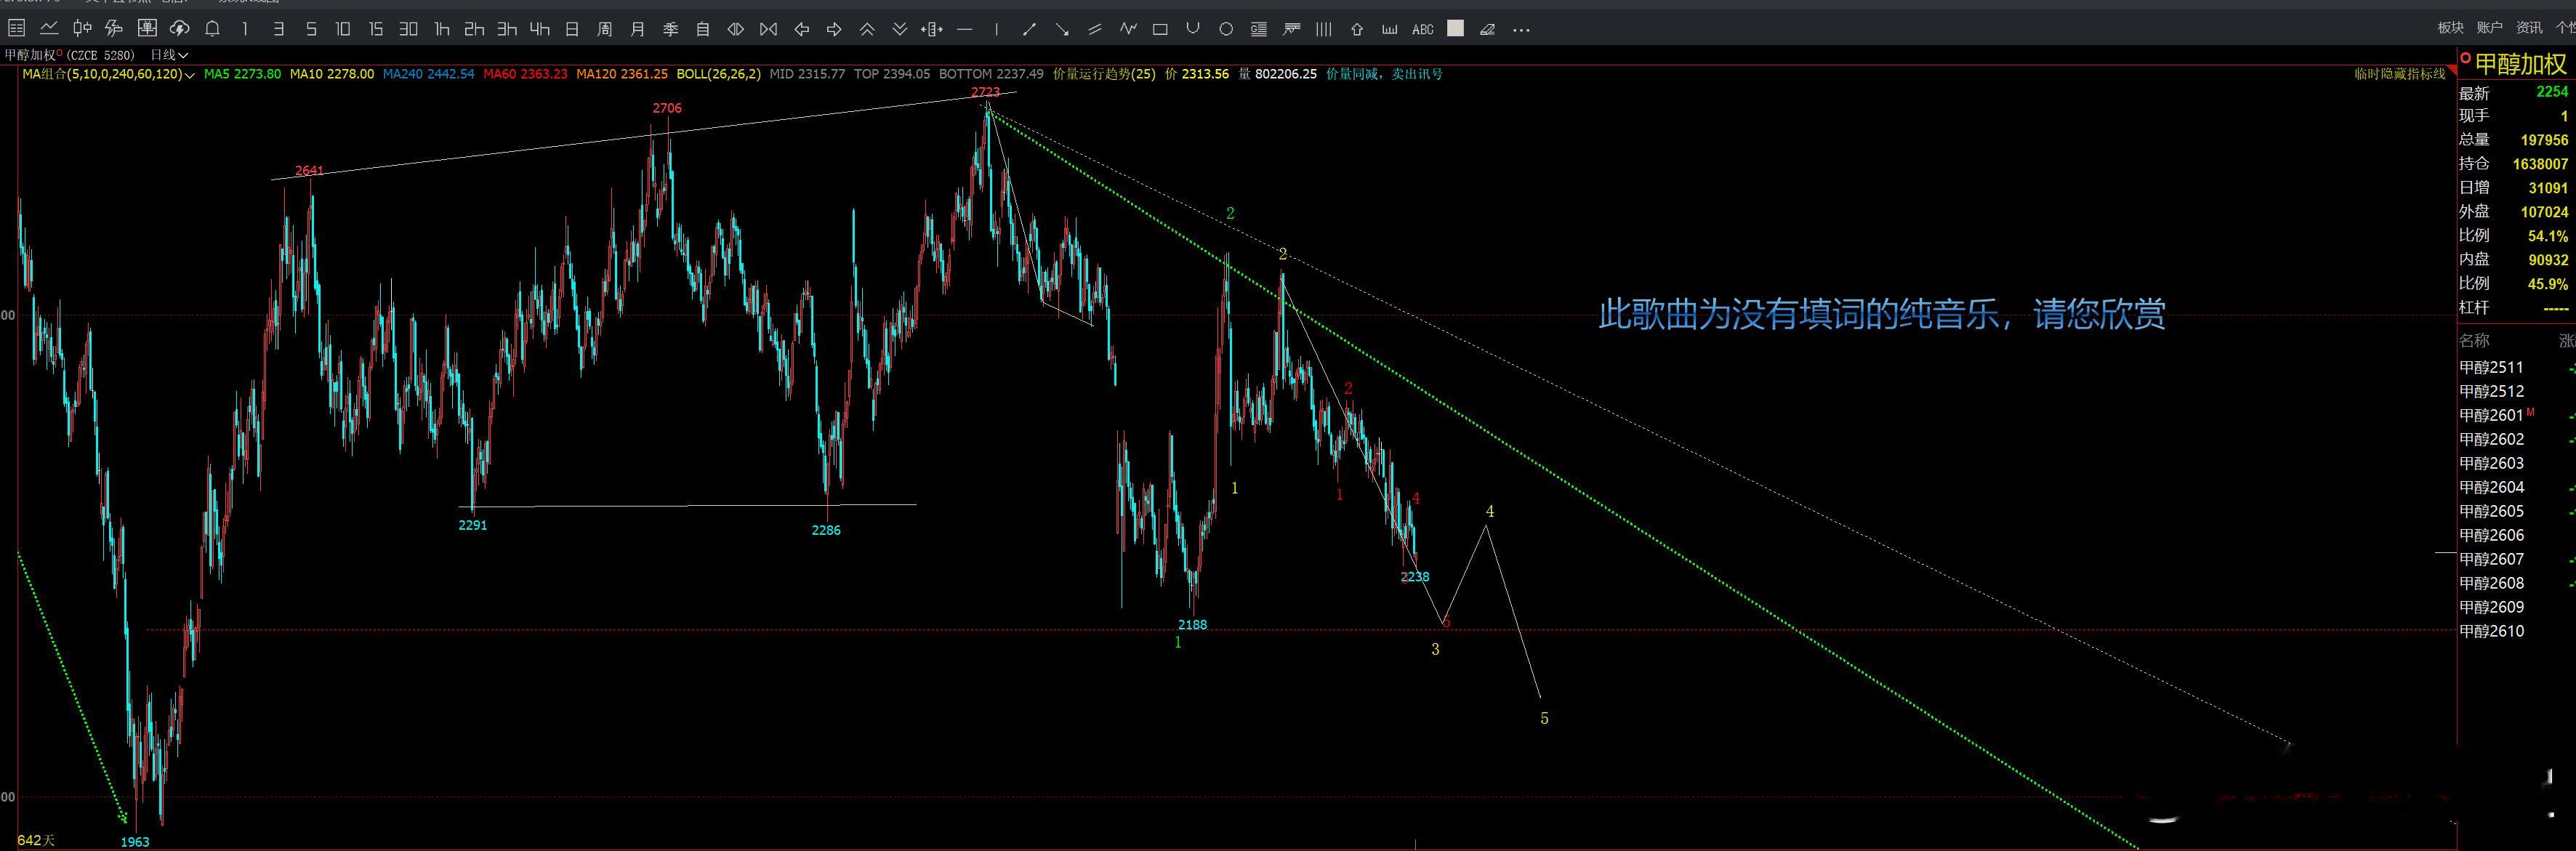Switch to 1h timeframe
This screenshot has height=851, width=2576.
(x=441, y=29)
